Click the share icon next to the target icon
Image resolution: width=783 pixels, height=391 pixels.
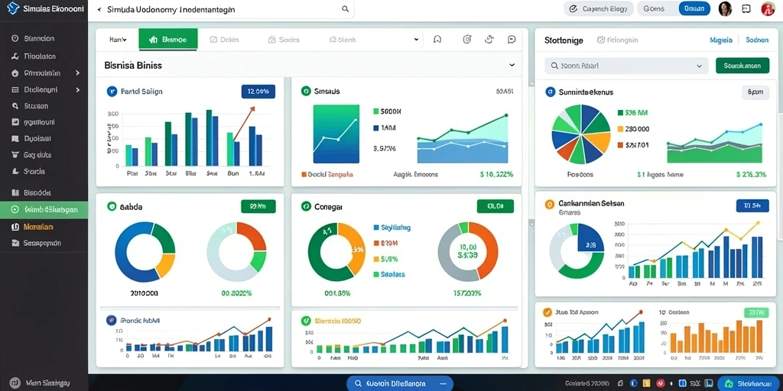click(489, 40)
